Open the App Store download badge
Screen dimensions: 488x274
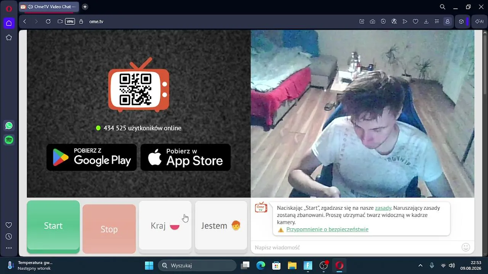tap(186, 157)
